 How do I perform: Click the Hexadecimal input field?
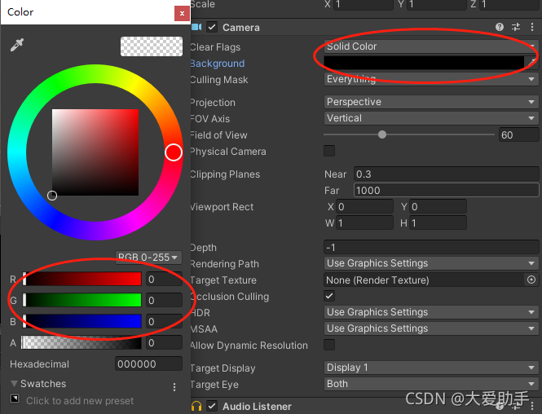[148, 364]
